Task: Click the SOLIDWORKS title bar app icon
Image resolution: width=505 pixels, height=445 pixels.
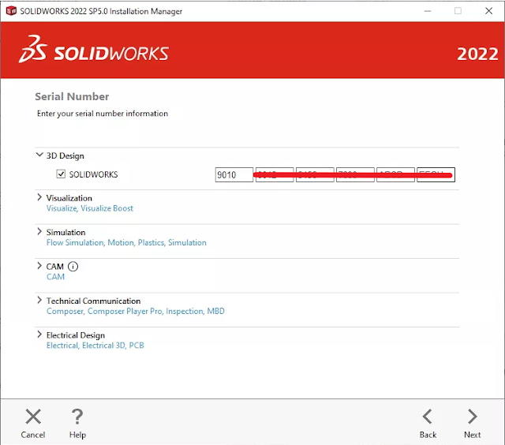Action: tap(11, 11)
